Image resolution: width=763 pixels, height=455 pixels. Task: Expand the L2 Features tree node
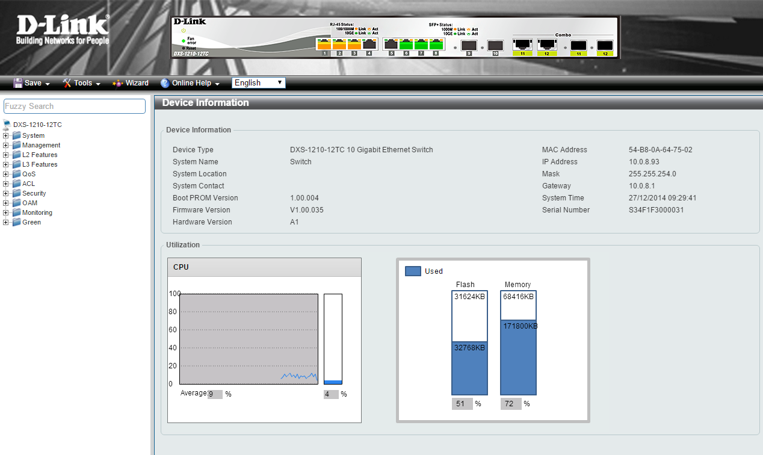(x=6, y=155)
